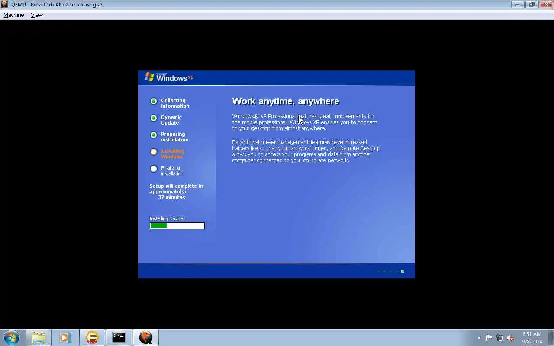
Task: Open the Machine menu
Action: point(14,15)
